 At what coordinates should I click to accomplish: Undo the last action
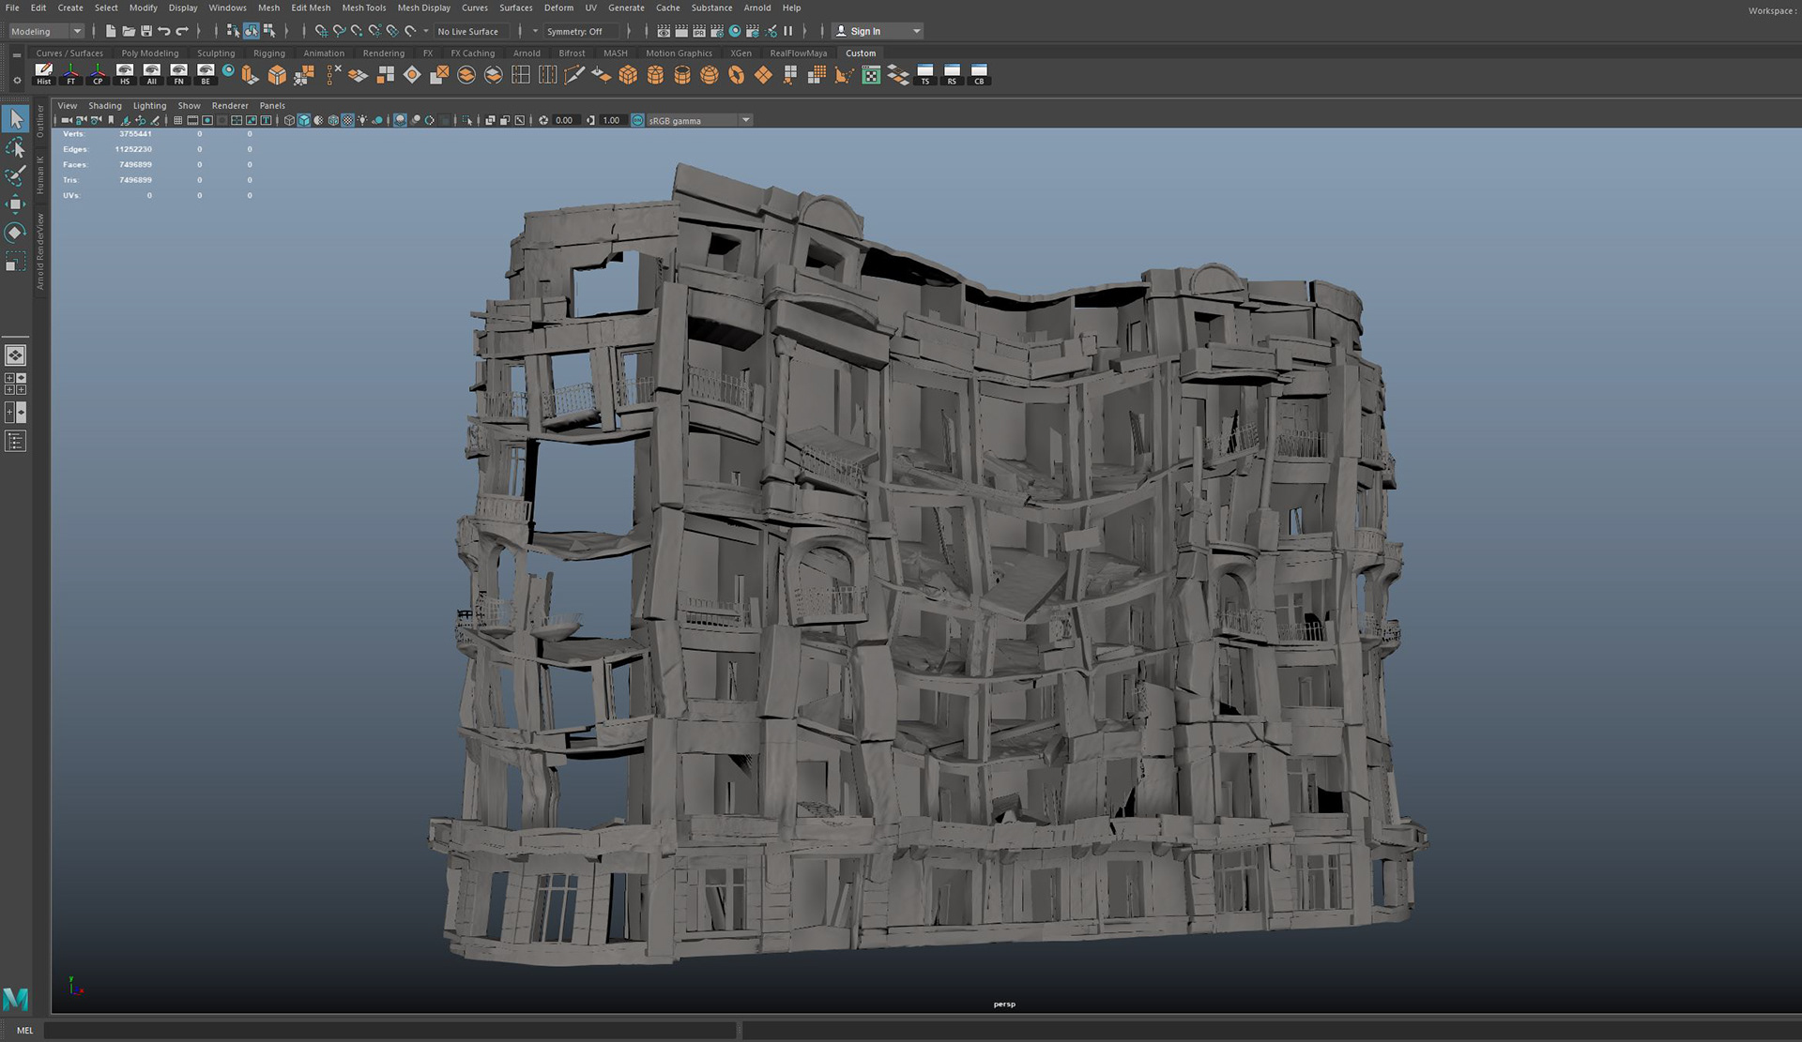(164, 31)
